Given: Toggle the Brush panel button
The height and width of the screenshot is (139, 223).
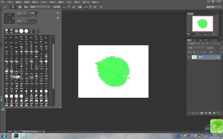Looking at the screenshot, I should point(20,7).
